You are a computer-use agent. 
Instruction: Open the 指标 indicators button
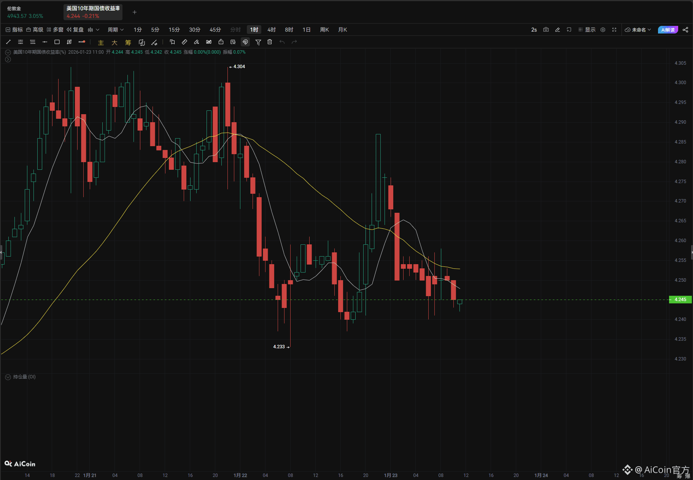click(14, 30)
